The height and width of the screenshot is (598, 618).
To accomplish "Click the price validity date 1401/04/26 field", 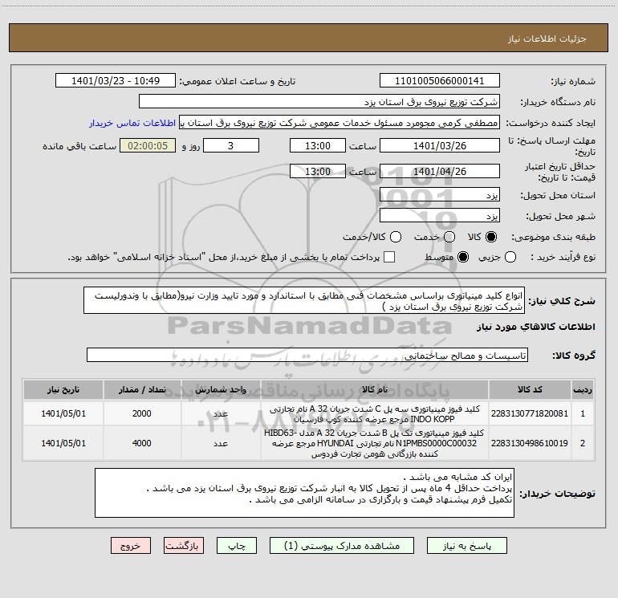I will click(x=440, y=172).
